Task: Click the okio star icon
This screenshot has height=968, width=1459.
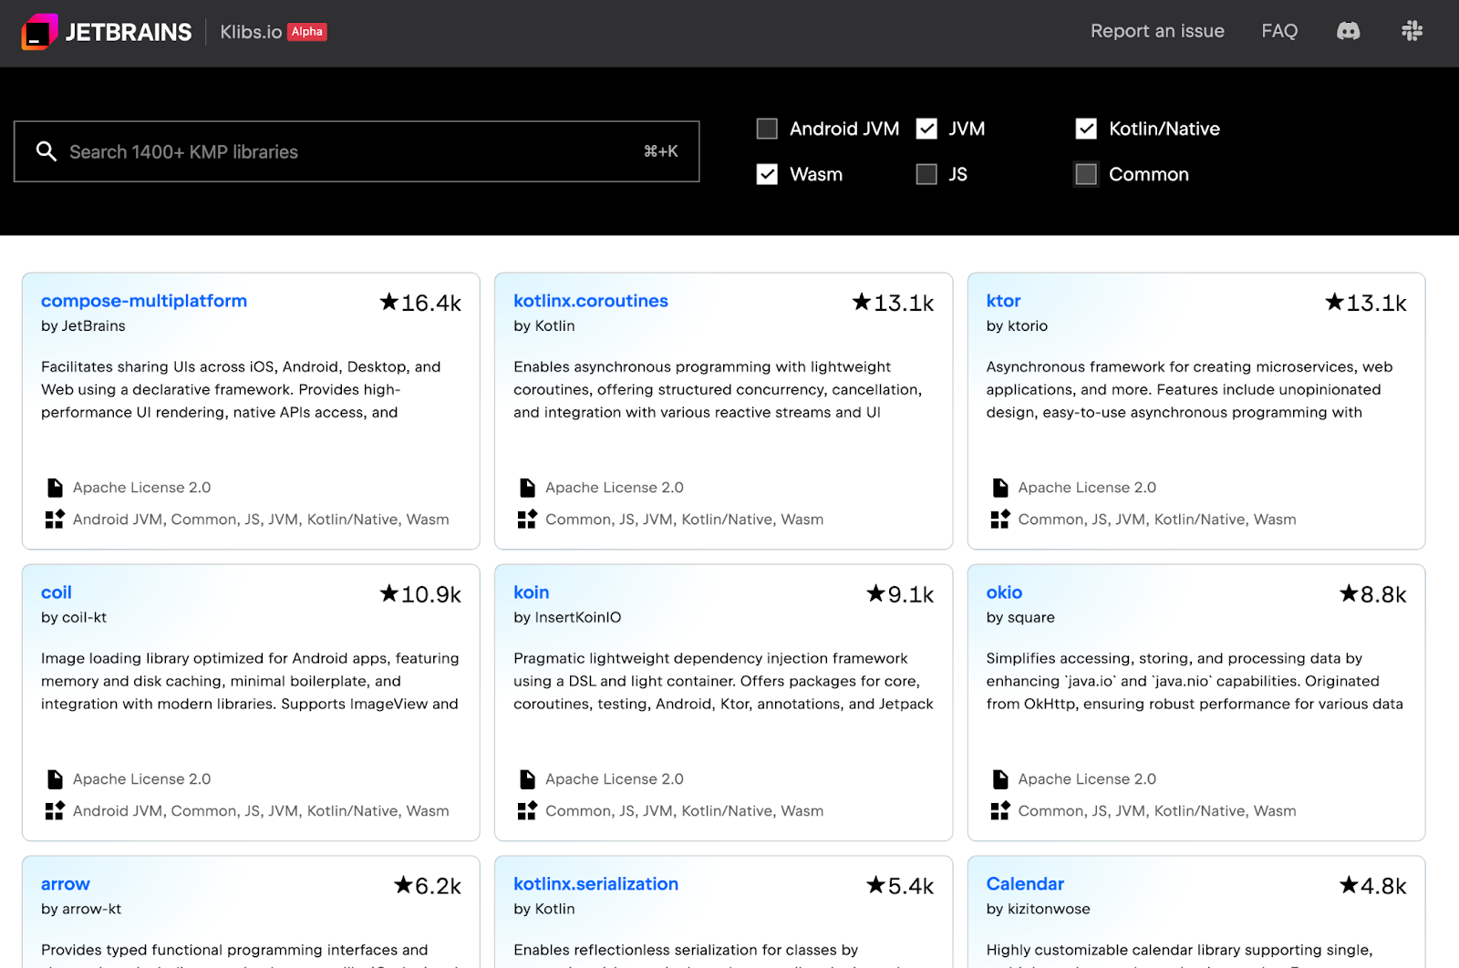Action: point(1350,593)
